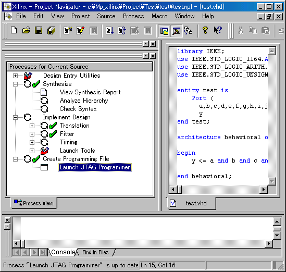Click the test.vhd document tab
This screenshot has height=272, width=286.
coord(192,203)
